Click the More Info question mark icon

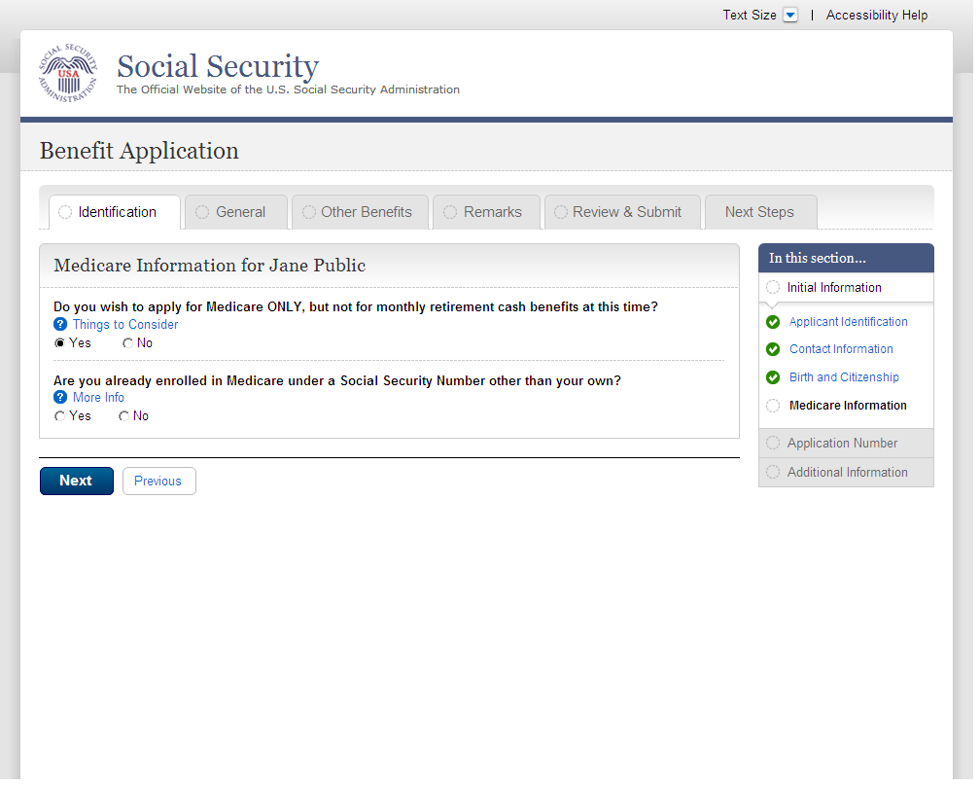point(60,398)
